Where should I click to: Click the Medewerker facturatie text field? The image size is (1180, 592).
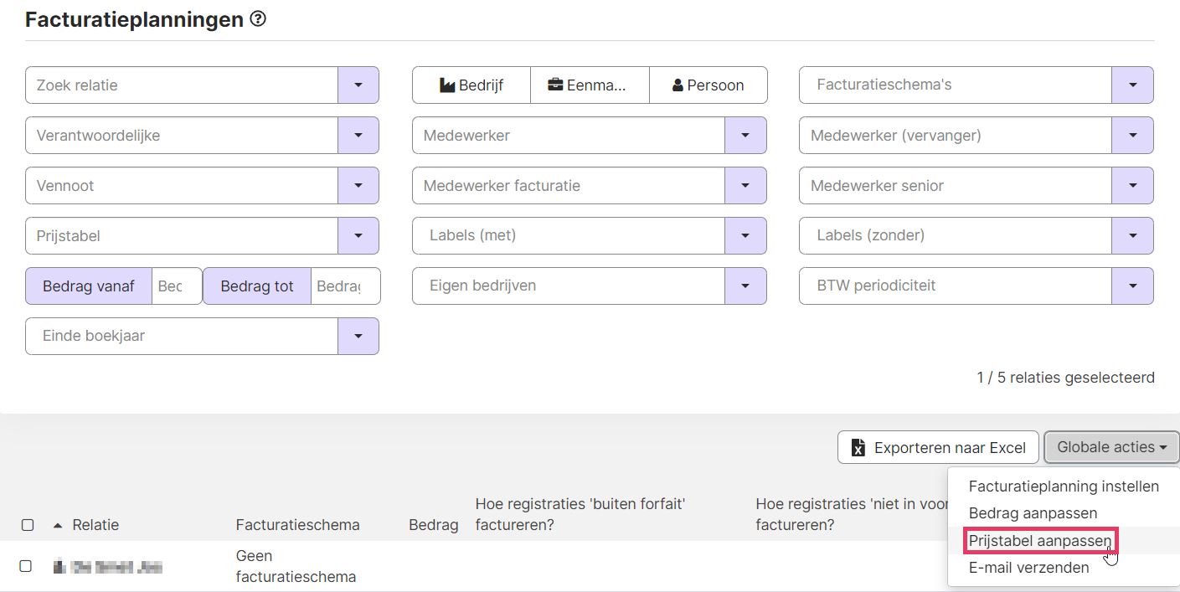tap(569, 186)
